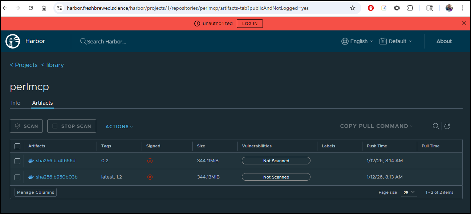Open the About menu item

click(x=444, y=41)
